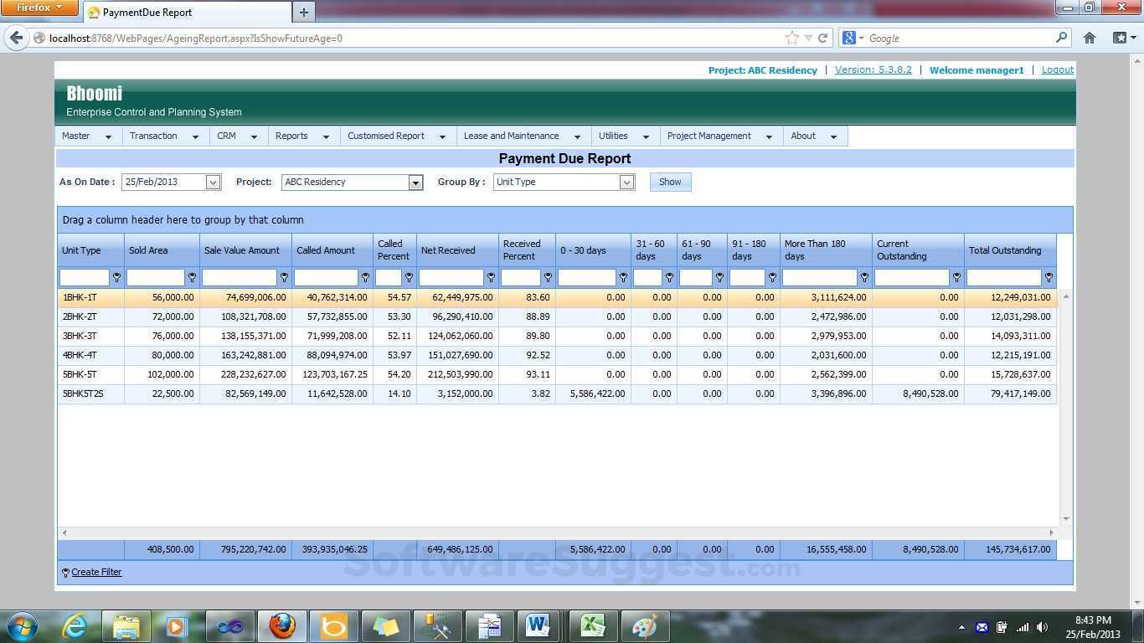1144x643 pixels.
Task: Click filter icon for Current Outstanding column
Action: point(956,277)
